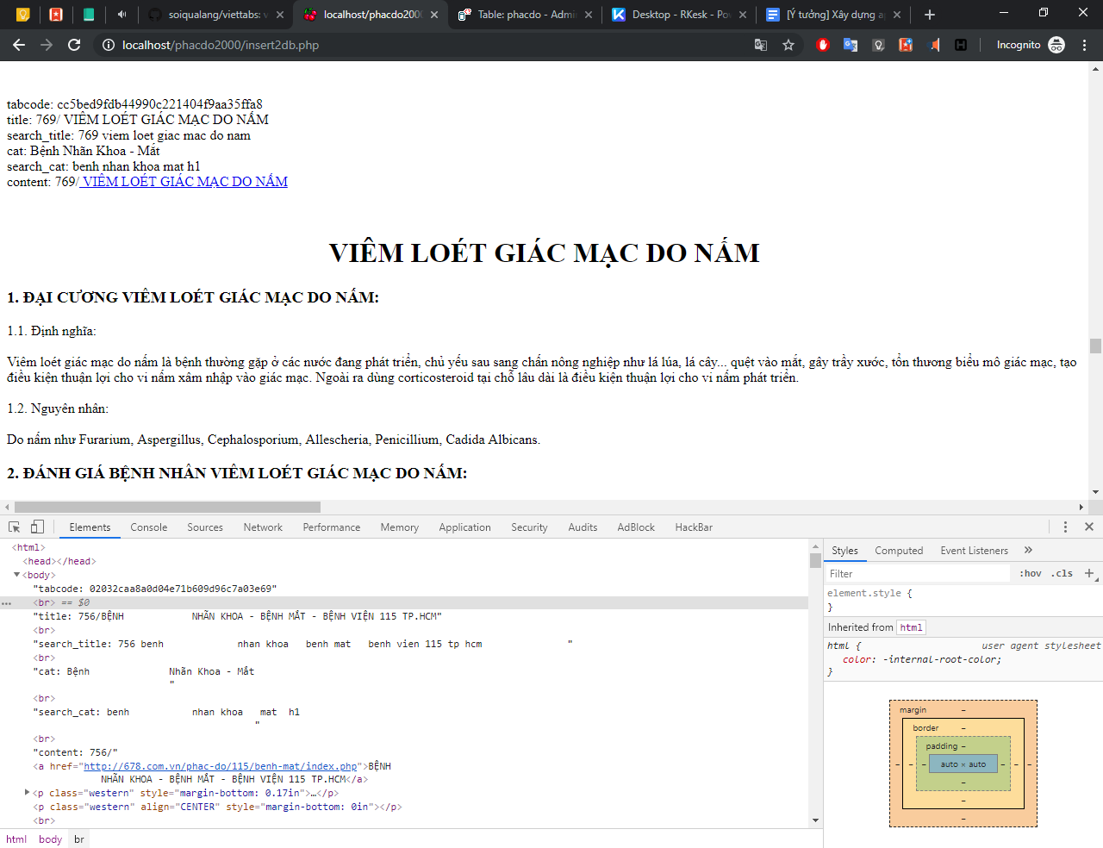Screen dimensions: 1103x848
Task: Open the DevTools Audits panel
Action: pos(583,527)
